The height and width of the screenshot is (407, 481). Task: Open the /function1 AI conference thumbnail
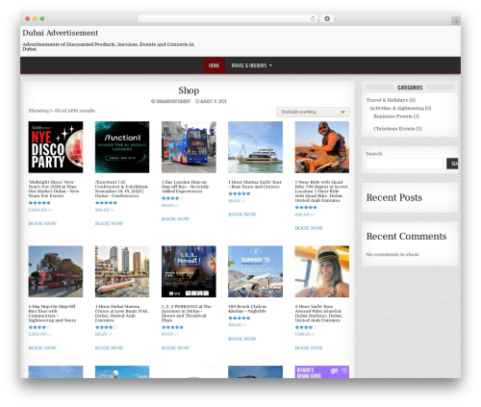click(x=122, y=147)
